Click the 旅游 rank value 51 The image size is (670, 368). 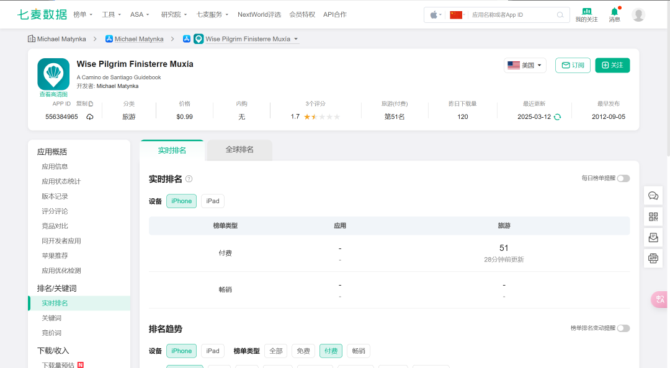pyautogui.click(x=504, y=248)
